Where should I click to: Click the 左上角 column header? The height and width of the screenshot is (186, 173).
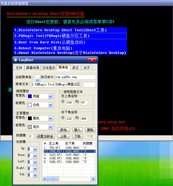pyautogui.click(x=55, y=143)
